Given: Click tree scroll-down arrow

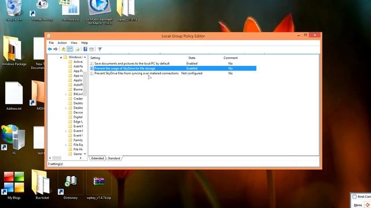Looking at the screenshot, I should click(85, 154).
